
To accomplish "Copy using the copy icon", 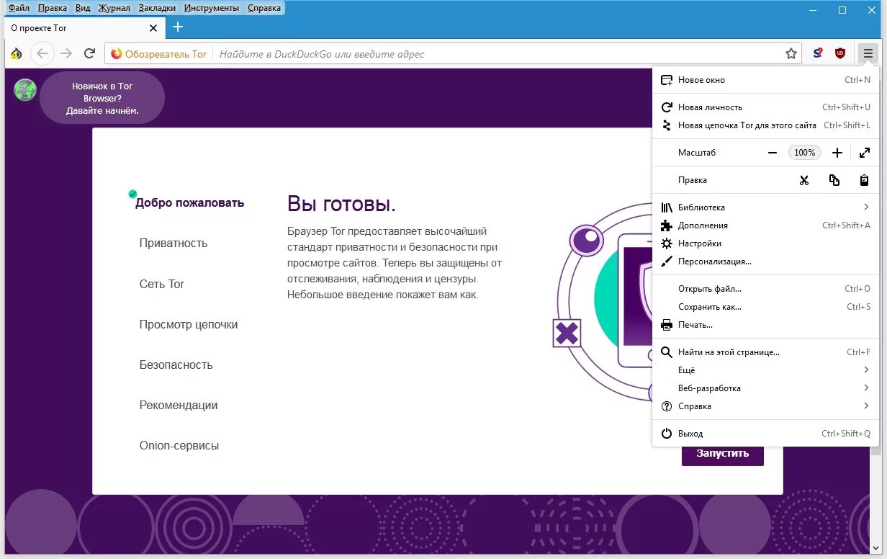I will click(834, 180).
